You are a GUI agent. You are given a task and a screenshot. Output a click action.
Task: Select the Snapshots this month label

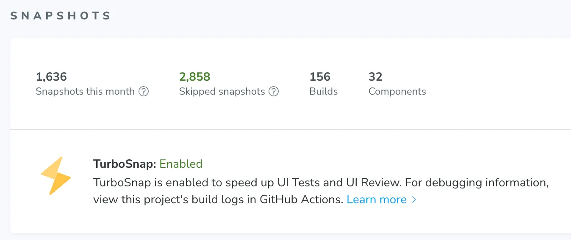tap(85, 91)
